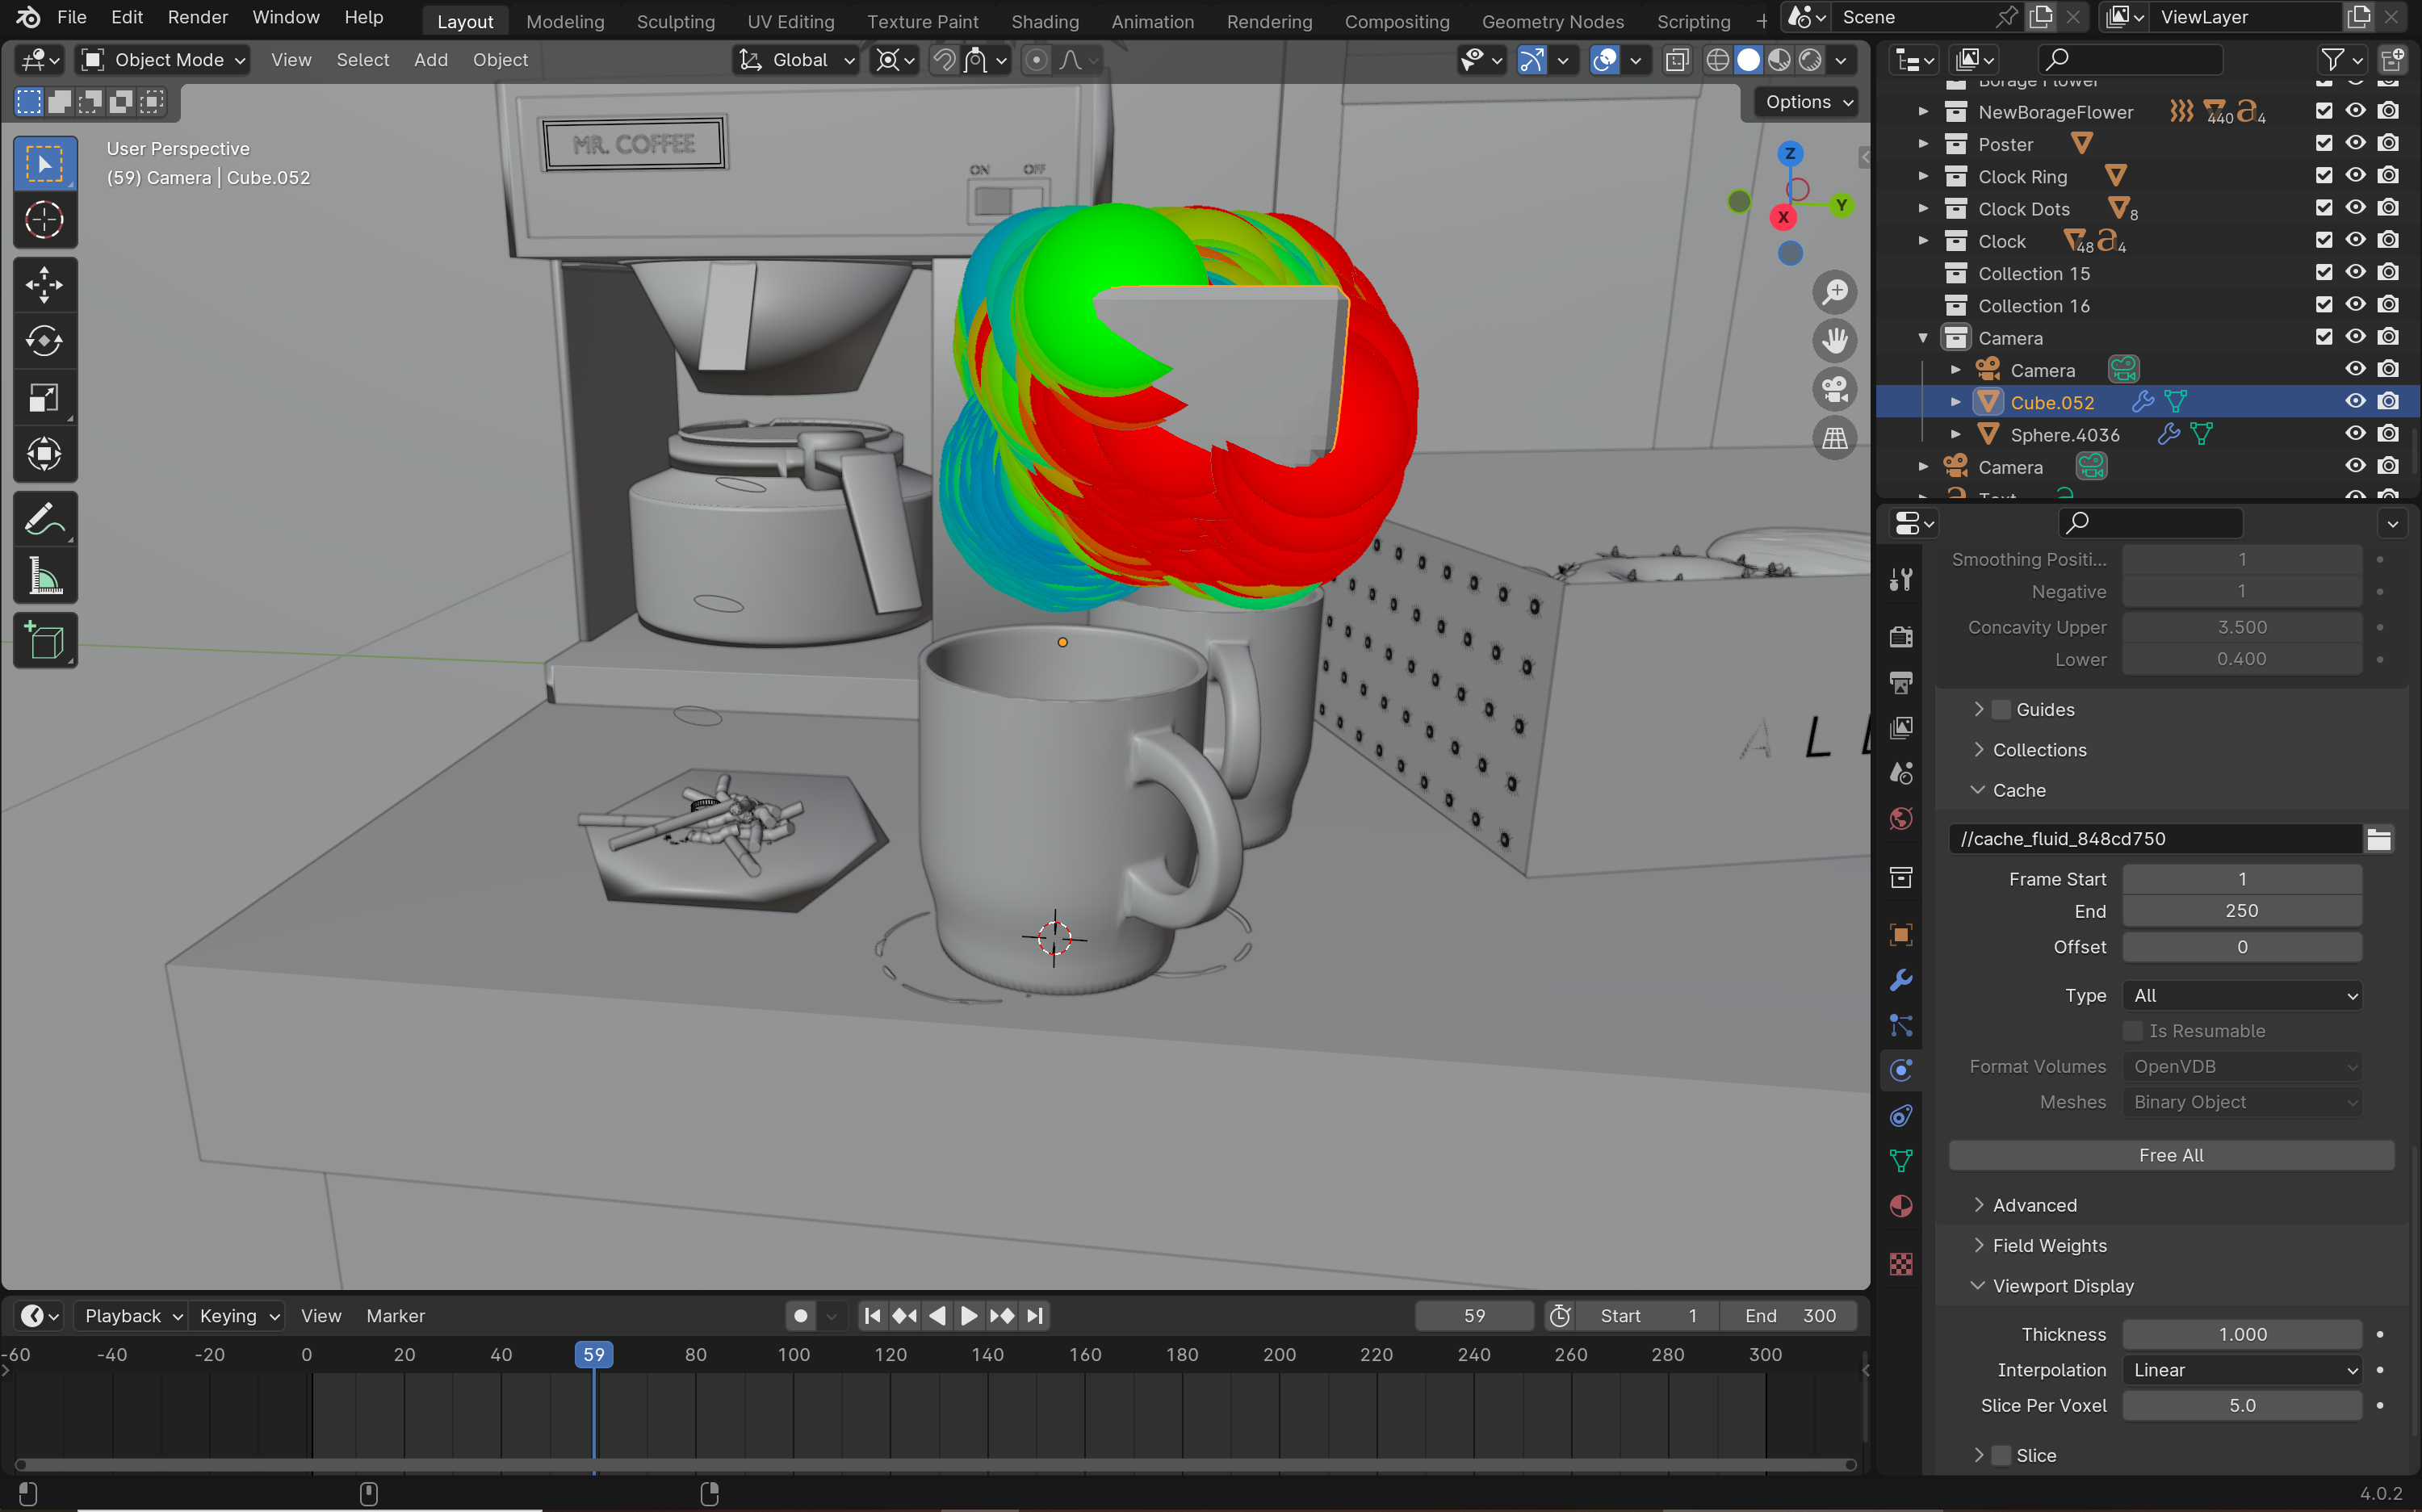Image resolution: width=2422 pixels, height=1512 pixels.
Task: Open the Particles properties tab
Action: click(x=1901, y=1025)
